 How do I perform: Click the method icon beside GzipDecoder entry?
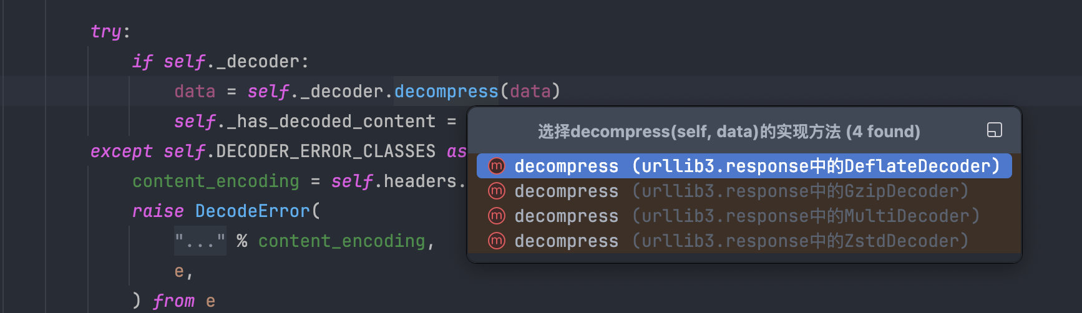[497, 191]
